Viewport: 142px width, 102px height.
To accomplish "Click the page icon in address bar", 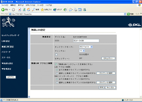I will coord(10,14).
